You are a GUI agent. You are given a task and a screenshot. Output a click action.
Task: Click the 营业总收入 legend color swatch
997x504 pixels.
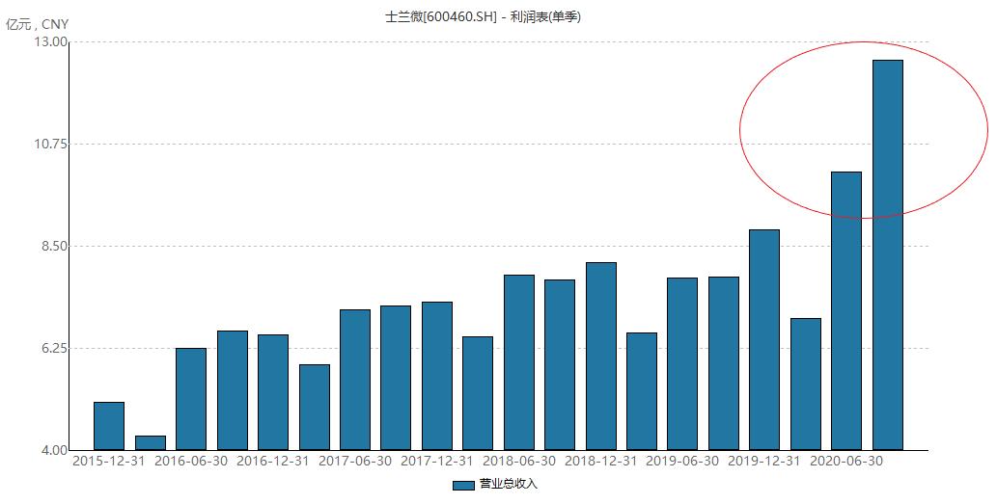[x=463, y=485]
